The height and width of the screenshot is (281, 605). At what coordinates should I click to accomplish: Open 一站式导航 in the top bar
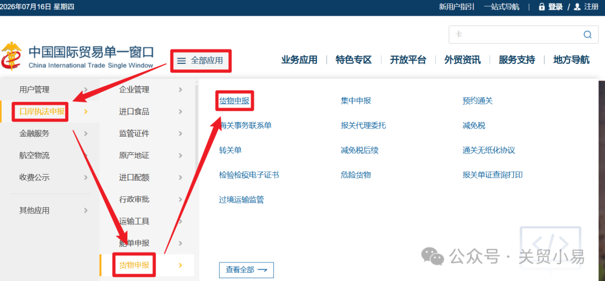click(x=501, y=7)
